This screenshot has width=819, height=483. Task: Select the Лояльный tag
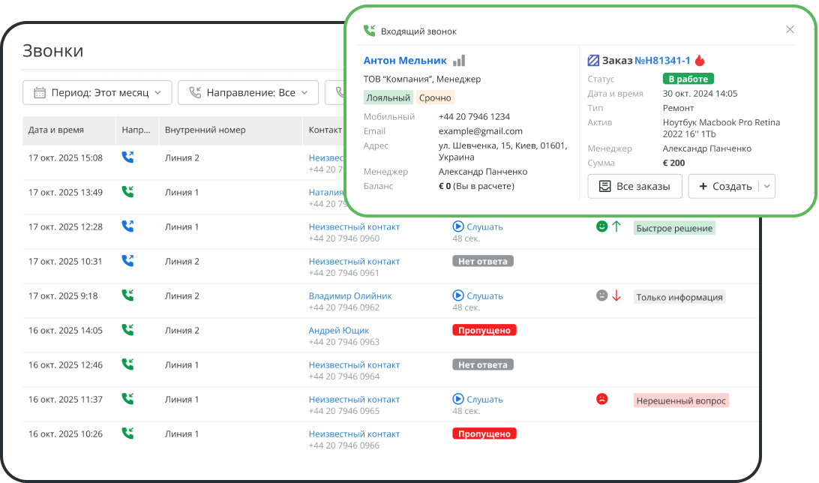pos(388,97)
